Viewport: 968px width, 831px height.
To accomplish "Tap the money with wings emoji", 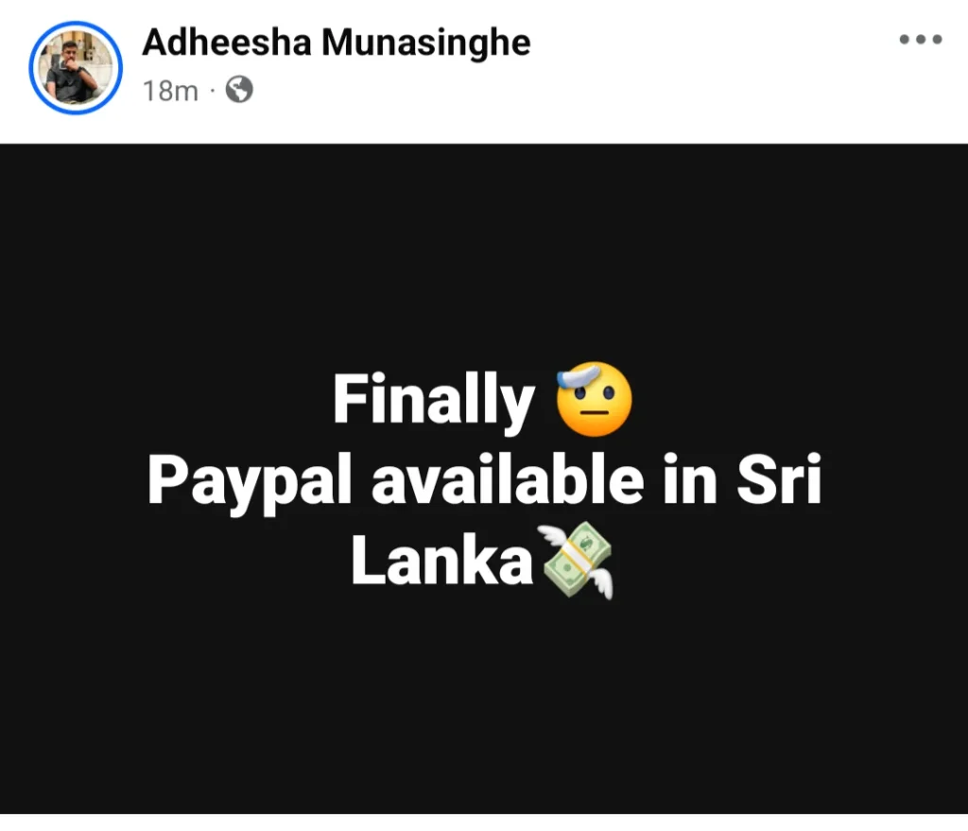I will [x=576, y=561].
